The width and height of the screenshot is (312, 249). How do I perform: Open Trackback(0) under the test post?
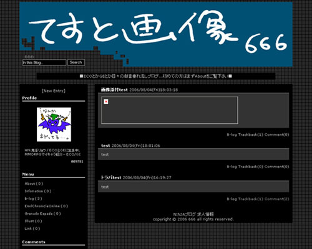[x=251, y=167]
